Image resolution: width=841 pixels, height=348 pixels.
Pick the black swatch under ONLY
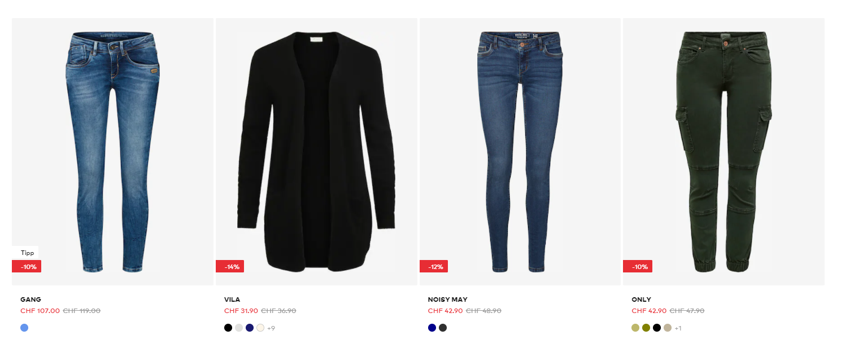pyautogui.click(x=657, y=328)
